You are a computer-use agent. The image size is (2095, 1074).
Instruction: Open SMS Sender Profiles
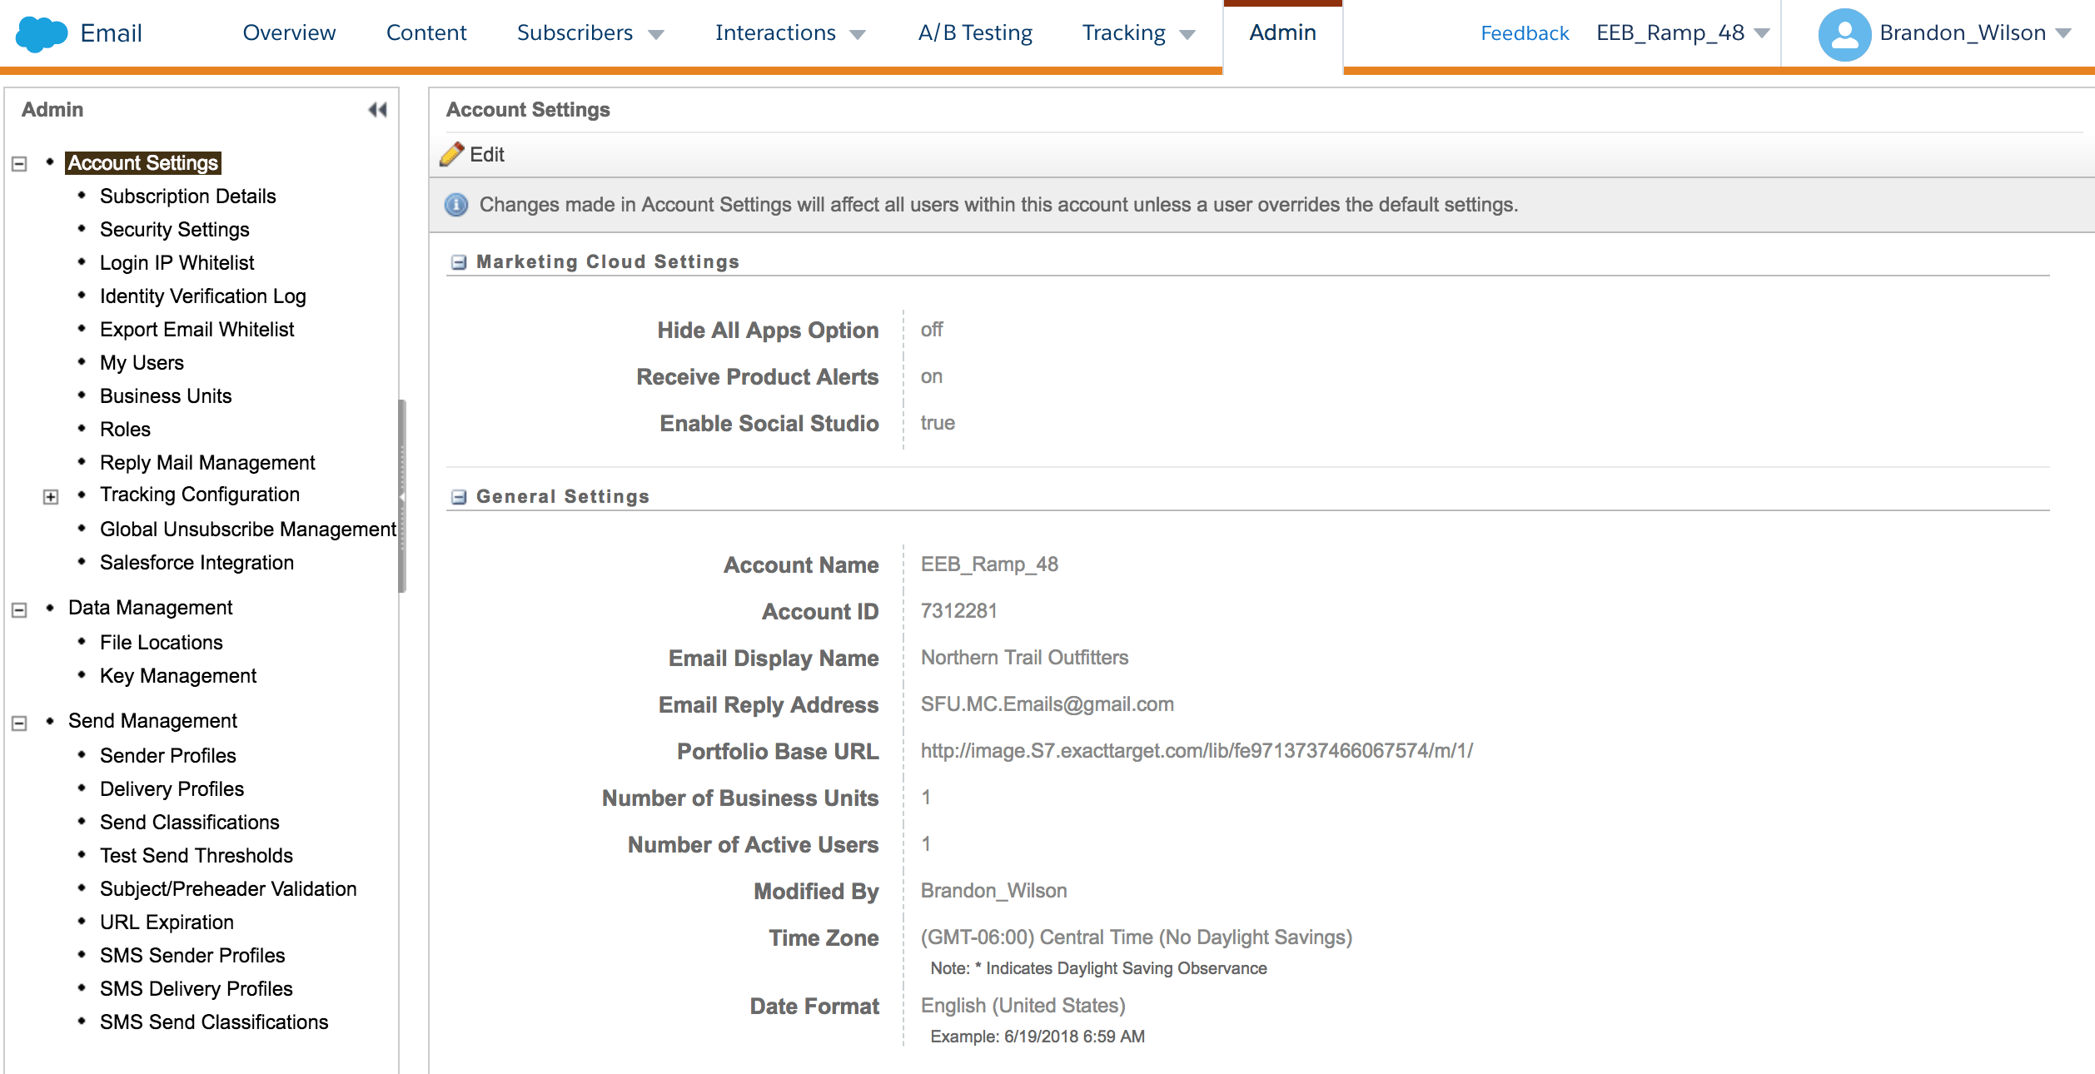point(192,955)
